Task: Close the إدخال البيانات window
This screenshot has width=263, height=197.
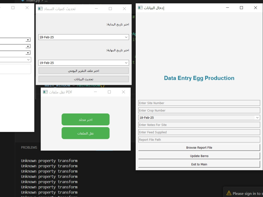Action: coord(255,8)
